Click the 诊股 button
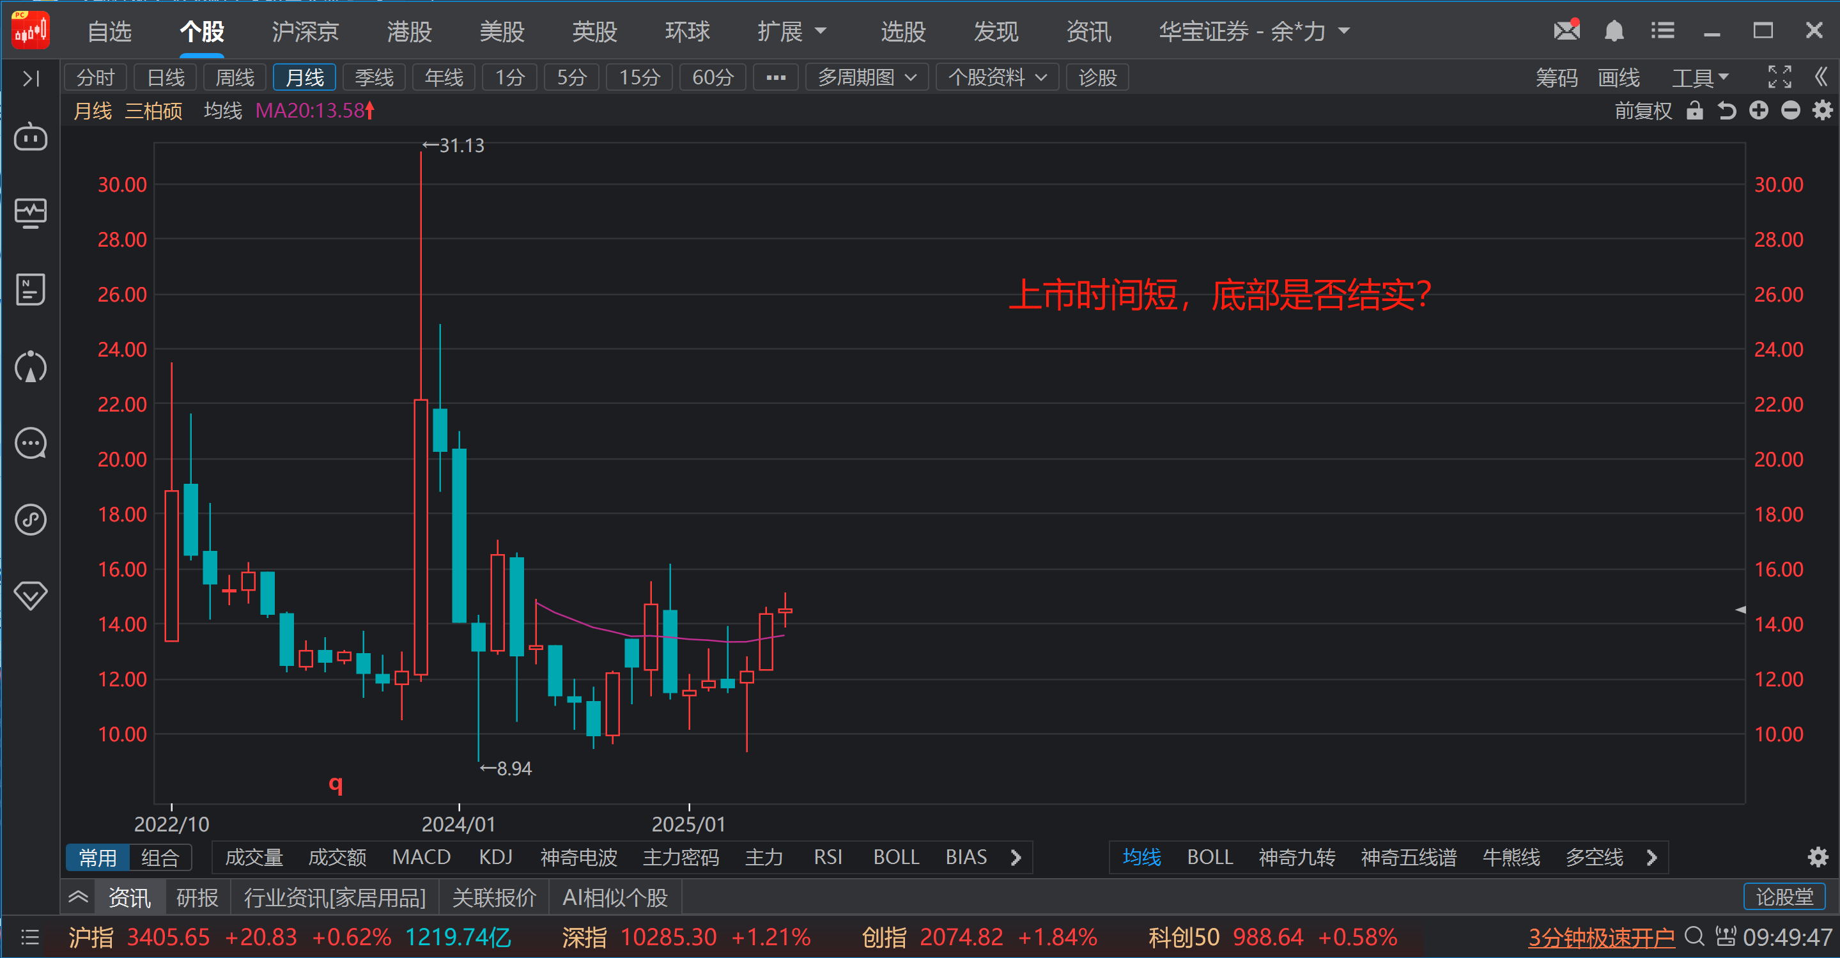This screenshot has height=958, width=1840. coord(1097,77)
